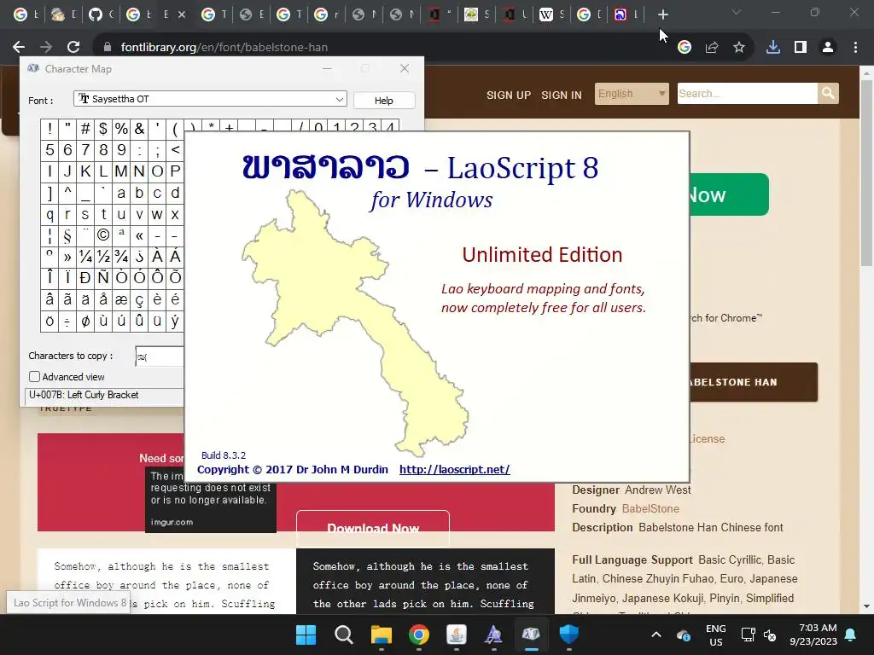Image resolution: width=874 pixels, height=655 pixels.
Task: Click the brown BABELSTONE HAN button
Action: point(754,382)
